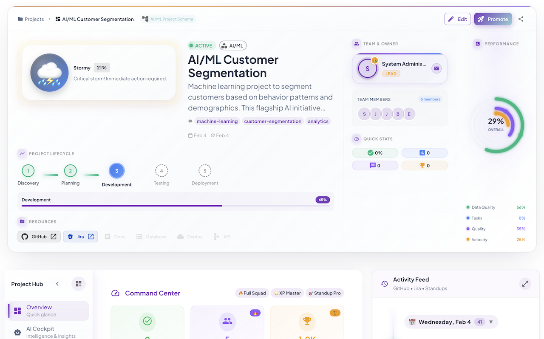Click the Tasks legend entry
The height and width of the screenshot is (339, 544).
pyautogui.click(x=496, y=218)
